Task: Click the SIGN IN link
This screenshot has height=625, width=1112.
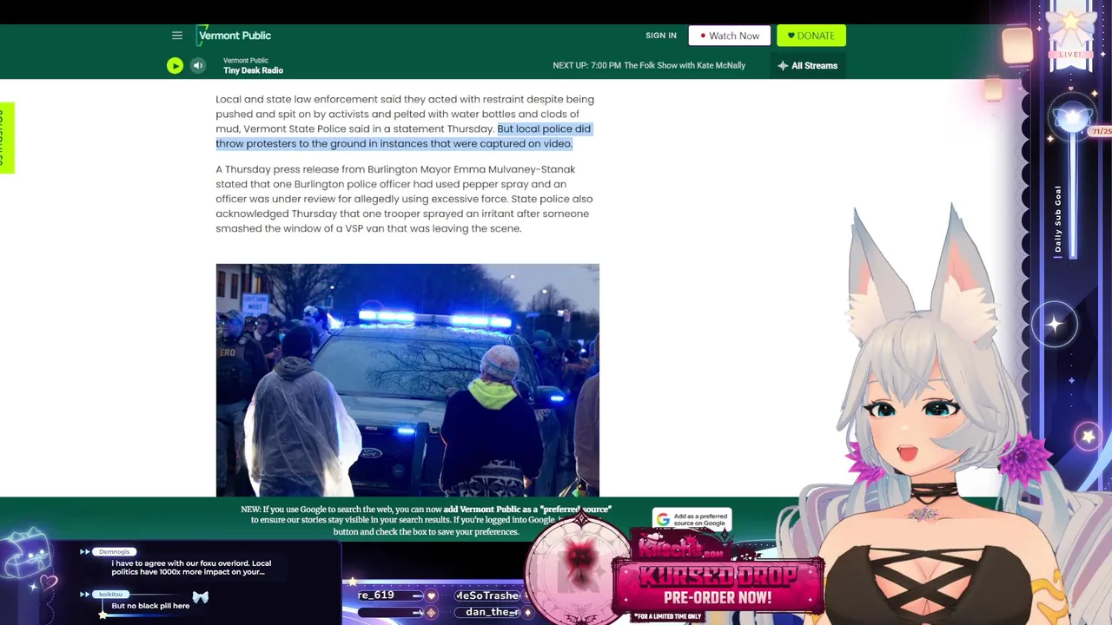Action: (661, 36)
